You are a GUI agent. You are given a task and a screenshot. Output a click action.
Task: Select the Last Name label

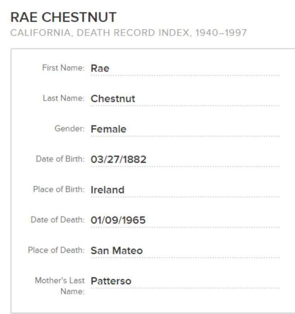(63, 98)
